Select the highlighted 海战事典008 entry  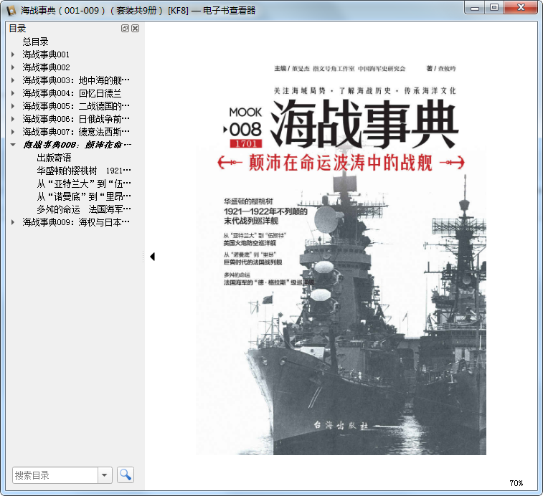(x=77, y=145)
